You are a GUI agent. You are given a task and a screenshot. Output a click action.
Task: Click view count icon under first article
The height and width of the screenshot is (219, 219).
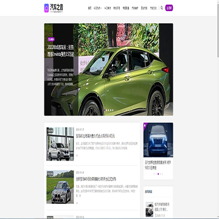77,155
